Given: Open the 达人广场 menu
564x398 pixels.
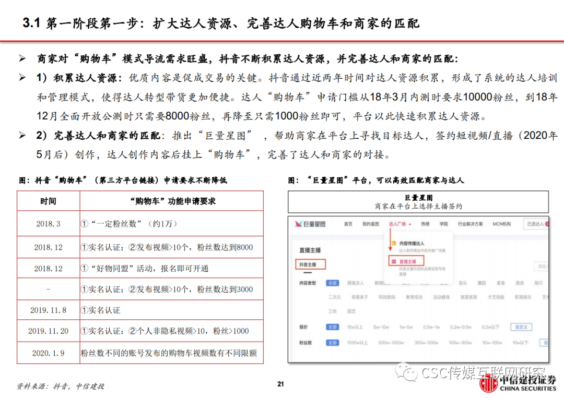Looking at the screenshot, I should [397, 224].
